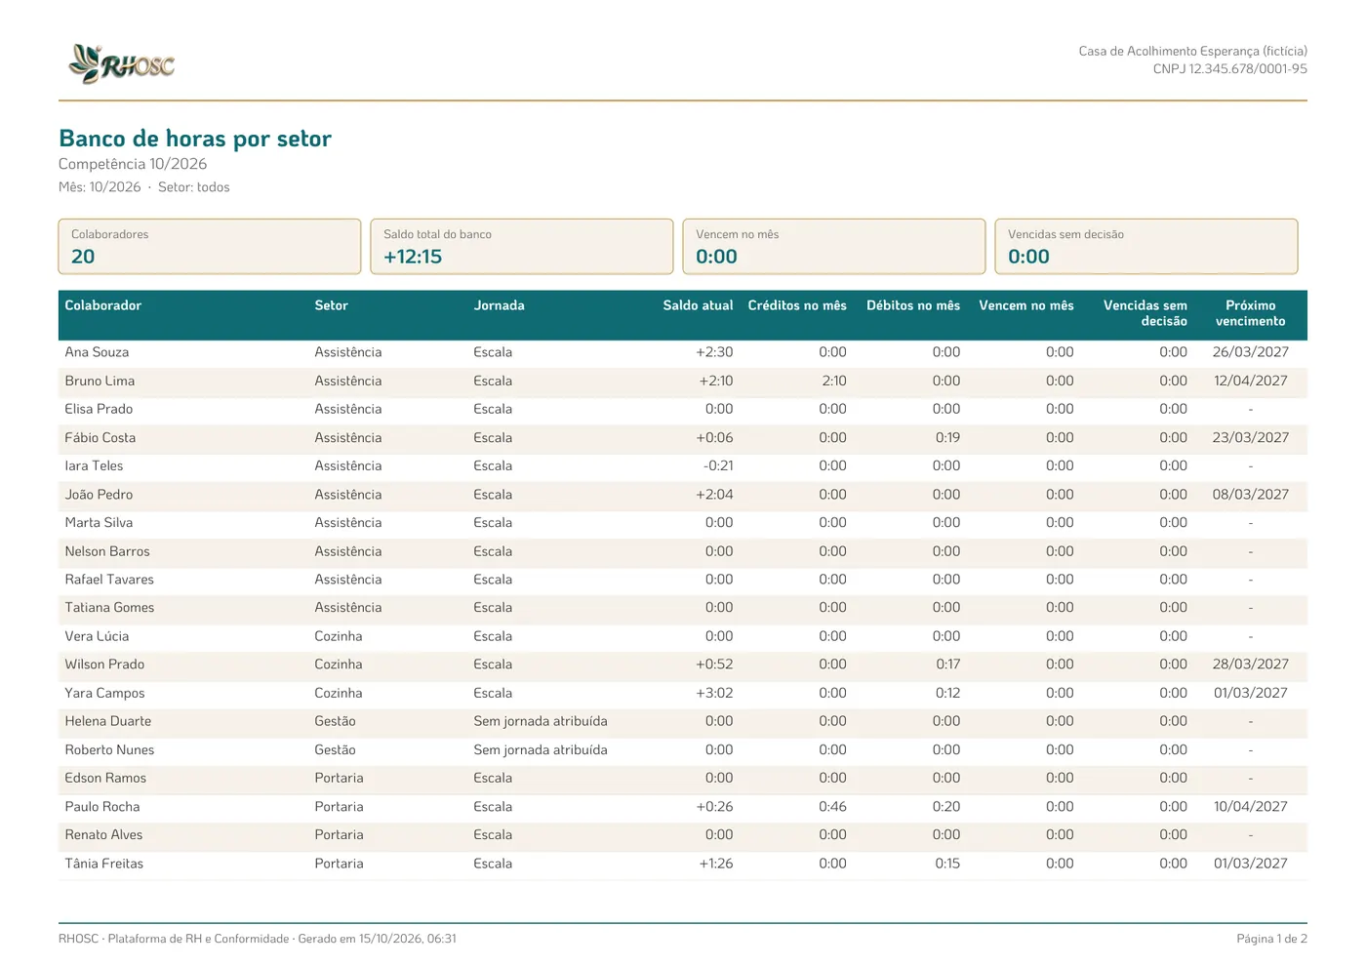Click the date 26/03/2027

(1251, 352)
